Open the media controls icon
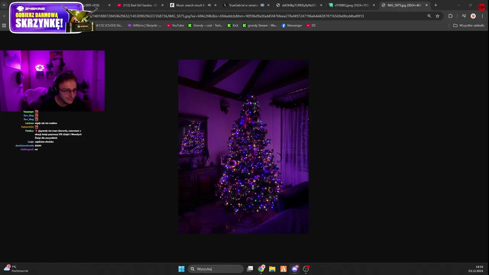 click(464, 16)
